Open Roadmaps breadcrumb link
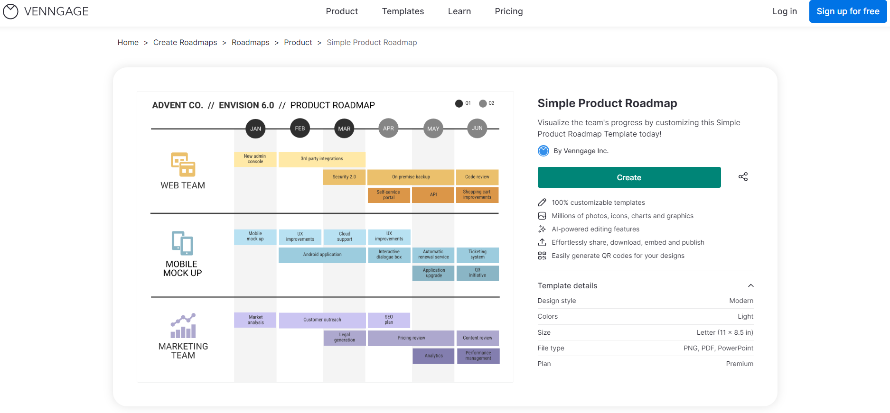This screenshot has width=890, height=413. pyautogui.click(x=251, y=43)
